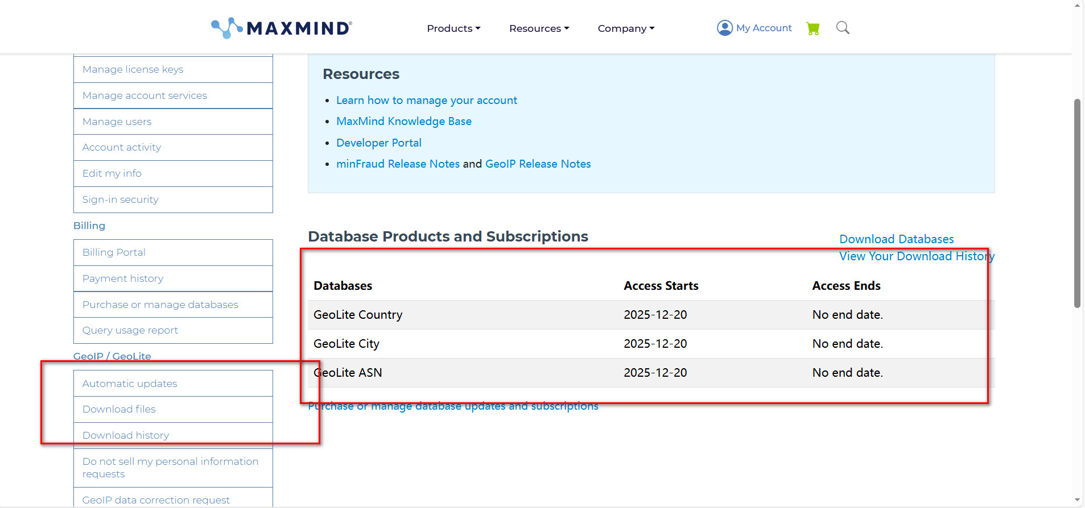This screenshot has width=1085, height=508.
Task: Click the GeoLite ASN table cell
Action: [348, 373]
